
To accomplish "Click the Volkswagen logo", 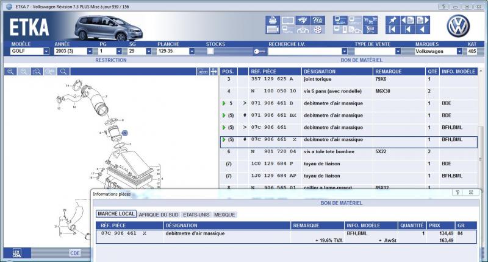I will (458, 26).
